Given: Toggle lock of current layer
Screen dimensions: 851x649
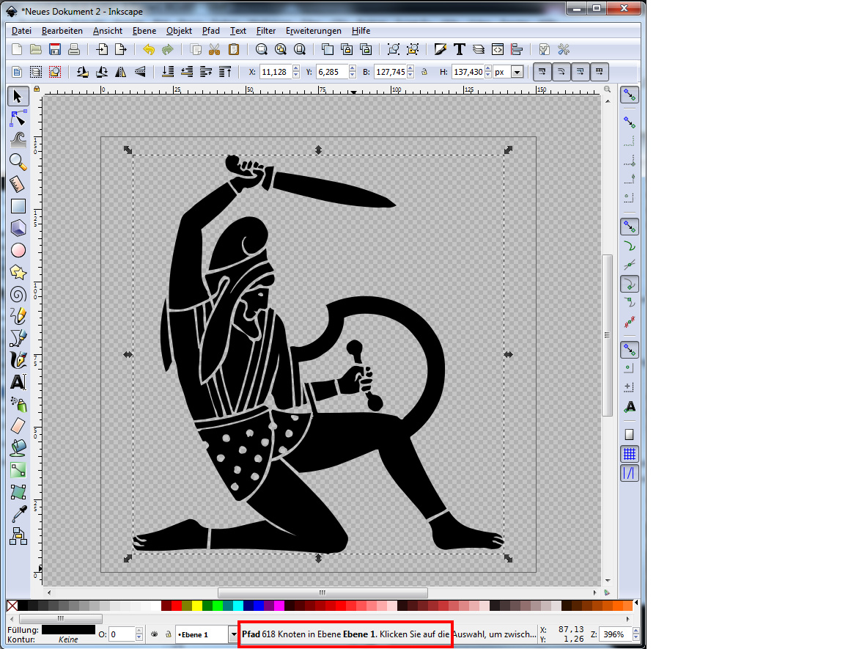Looking at the screenshot, I should point(168,634).
